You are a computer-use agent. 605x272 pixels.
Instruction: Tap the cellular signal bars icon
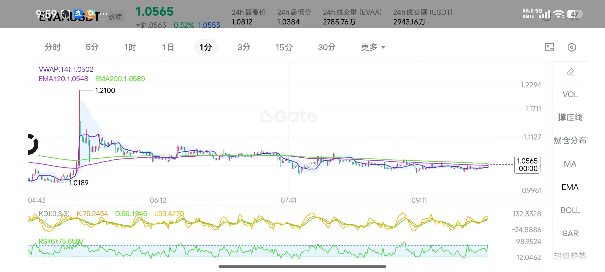(x=544, y=14)
